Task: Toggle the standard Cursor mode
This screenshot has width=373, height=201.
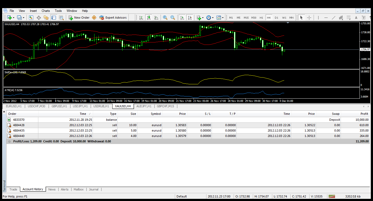Action: [301, 18]
